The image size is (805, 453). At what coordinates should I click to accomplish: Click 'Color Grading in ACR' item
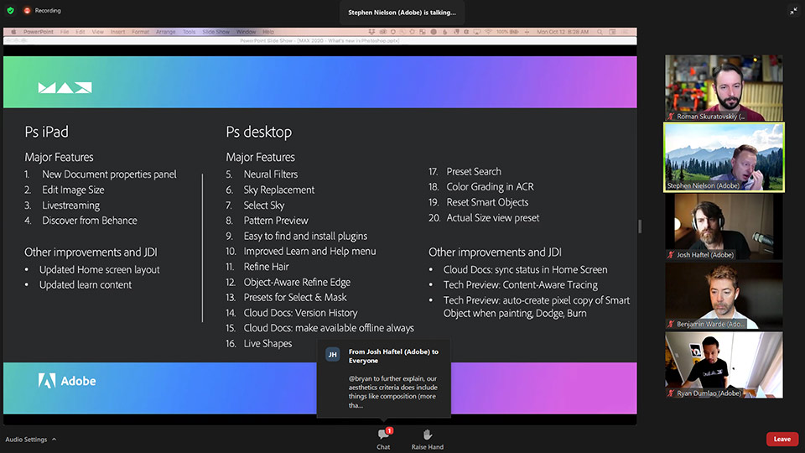point(490,187)
